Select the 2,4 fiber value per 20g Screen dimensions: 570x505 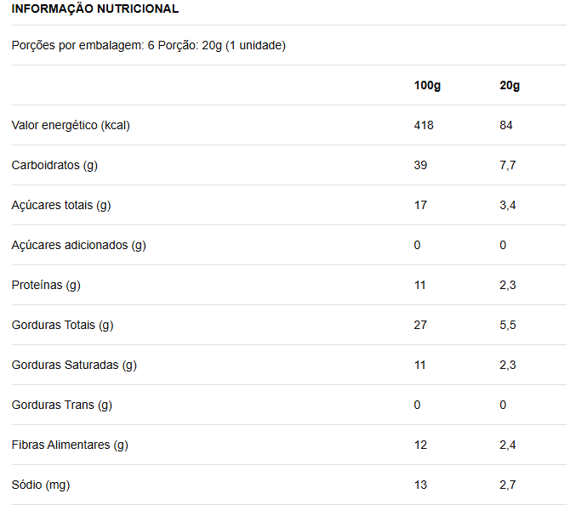(508, 445)
